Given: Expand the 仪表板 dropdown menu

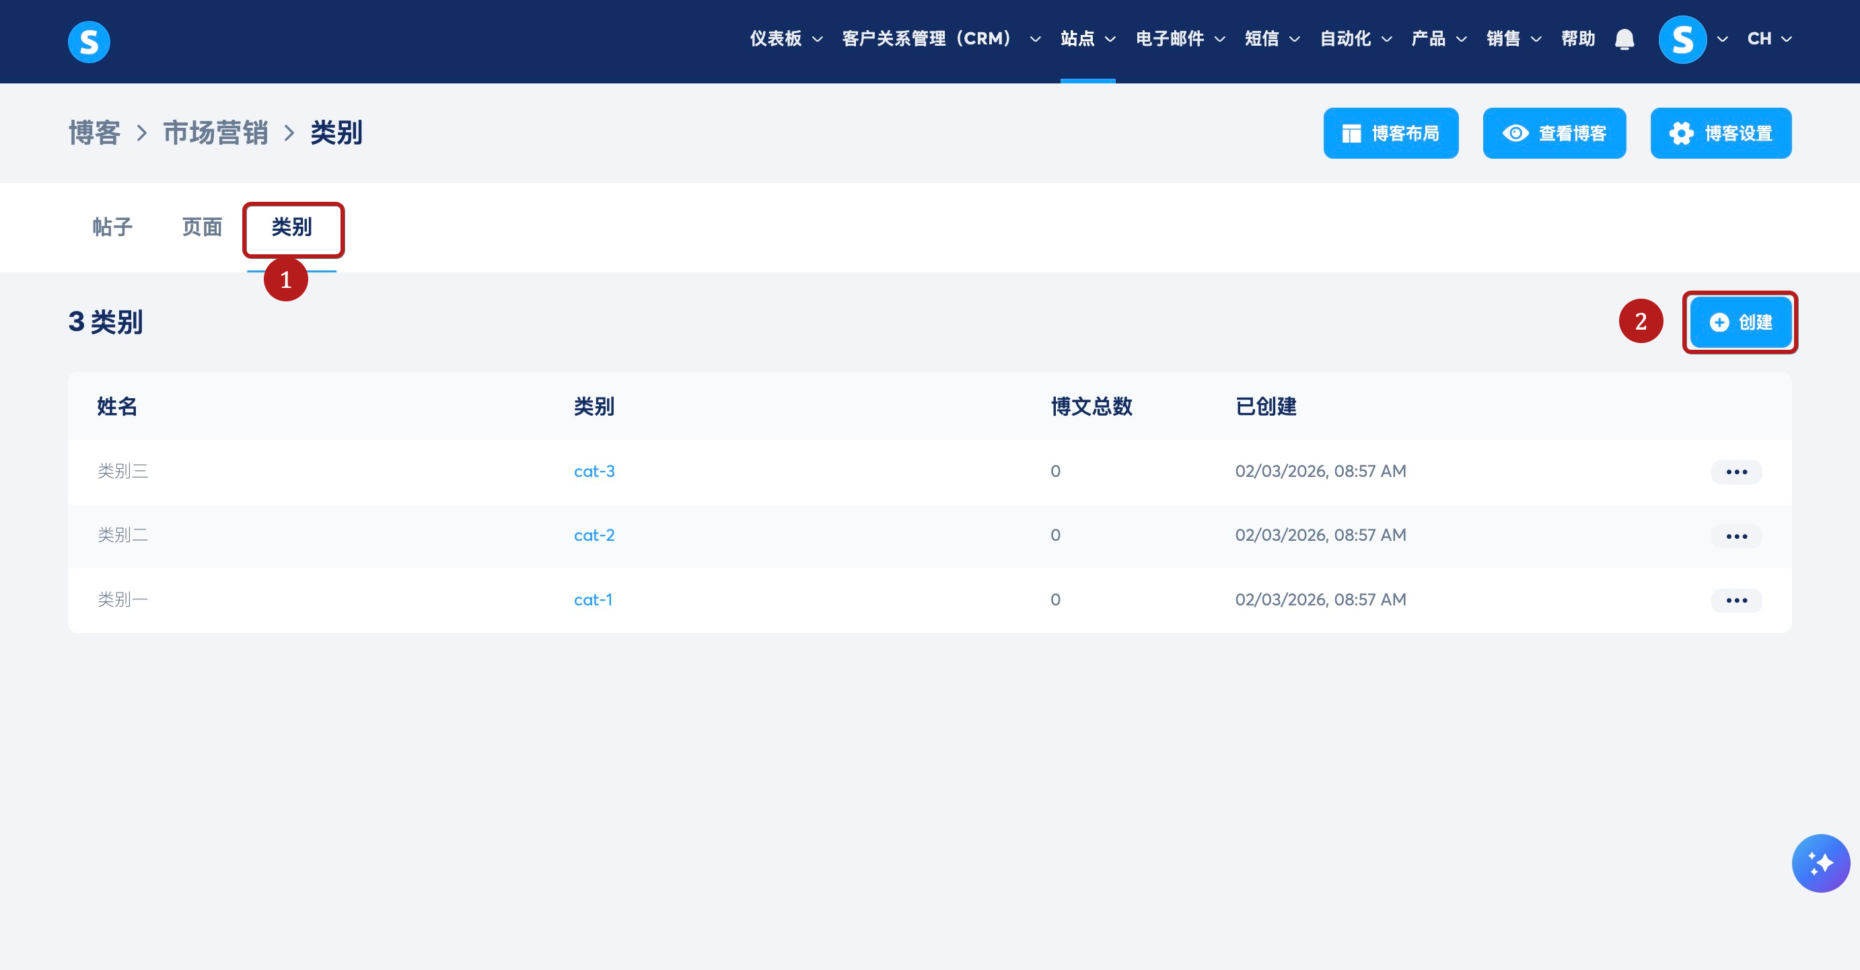Looking at the screenshot, I should (x=785, y=39).
